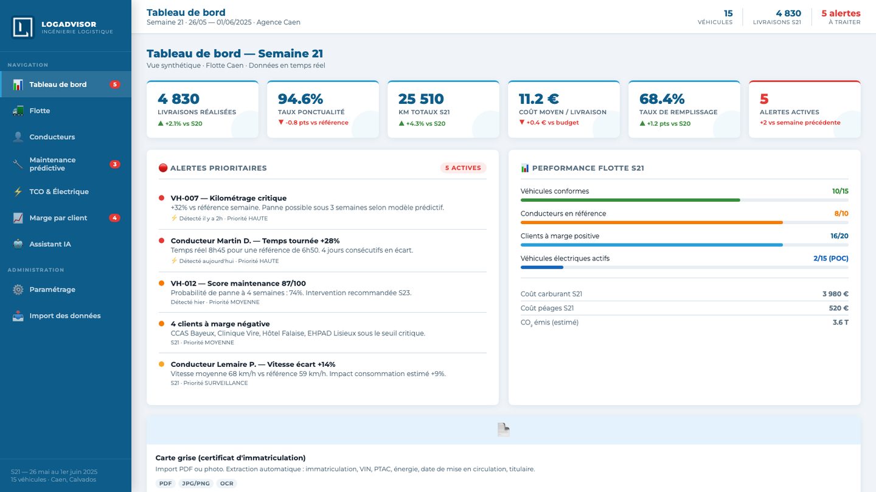Screen dimensions: 876x492
Task: Click the red 5 badge on Tableau de bord
Action: [x=115, y=84]
